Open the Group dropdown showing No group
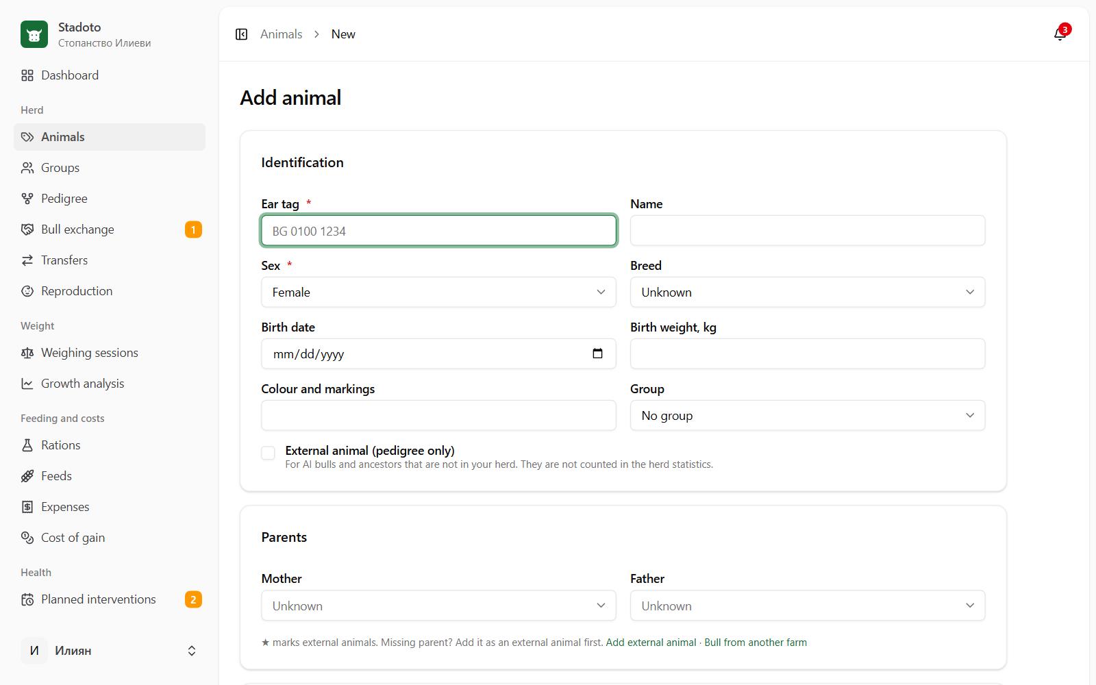The height and width of the screenshot is (685, 1096). [808, 415]
